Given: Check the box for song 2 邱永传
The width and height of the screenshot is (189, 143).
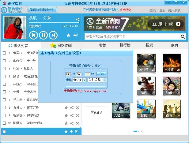Looking at the screenshot, I should pyautogui.click(x=4, y=61).
